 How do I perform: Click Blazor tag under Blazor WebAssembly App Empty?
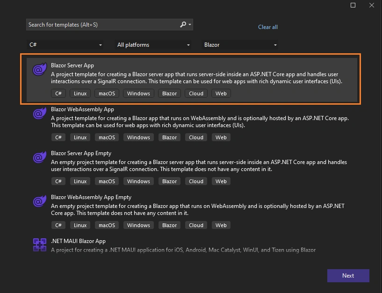(169, 225)
